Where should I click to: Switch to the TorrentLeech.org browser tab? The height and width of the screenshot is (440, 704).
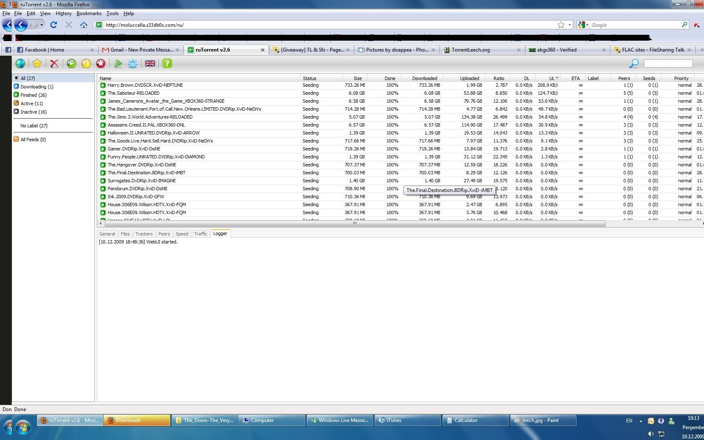click(x=482, y=50)
